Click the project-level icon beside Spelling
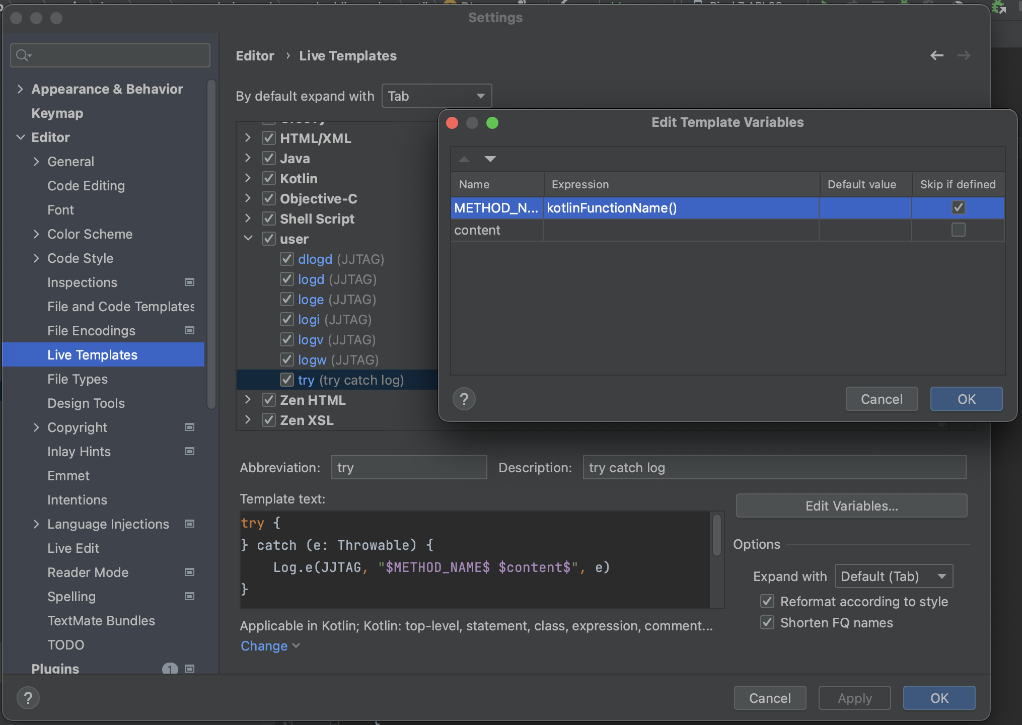1022x725 pixels. (190, 596)
